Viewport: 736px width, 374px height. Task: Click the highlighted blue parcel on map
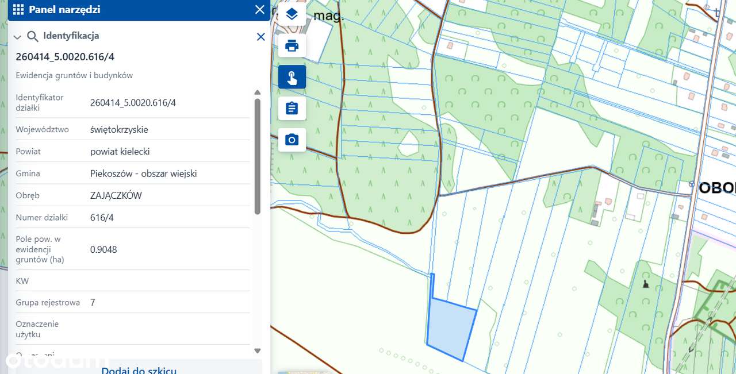[x=451, y=329]
